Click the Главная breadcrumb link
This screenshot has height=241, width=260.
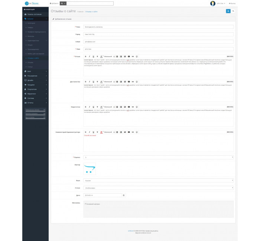pos(80,11)
